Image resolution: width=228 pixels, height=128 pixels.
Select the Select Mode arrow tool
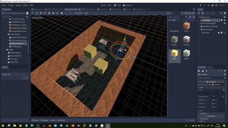32,13
